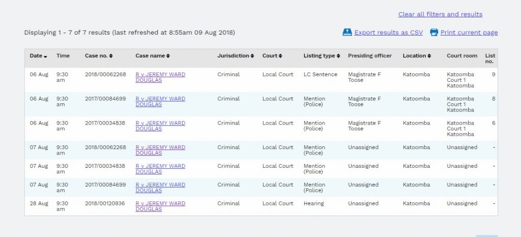The width and height of the screenshot is (521, 237).
Task: Click Export results as CSV link
Action: (x=388, y=33)
